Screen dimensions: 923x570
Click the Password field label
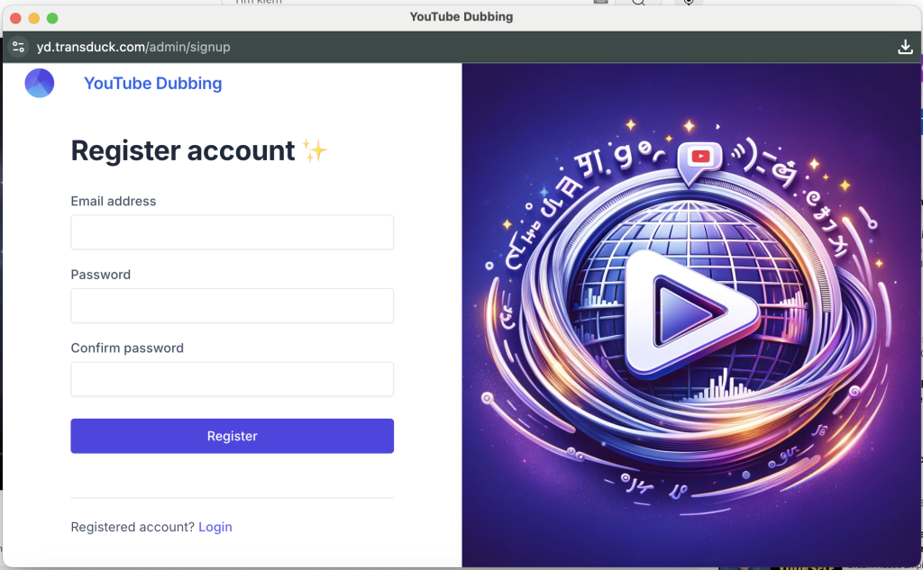pyautogui.click(x=101, y=275)
